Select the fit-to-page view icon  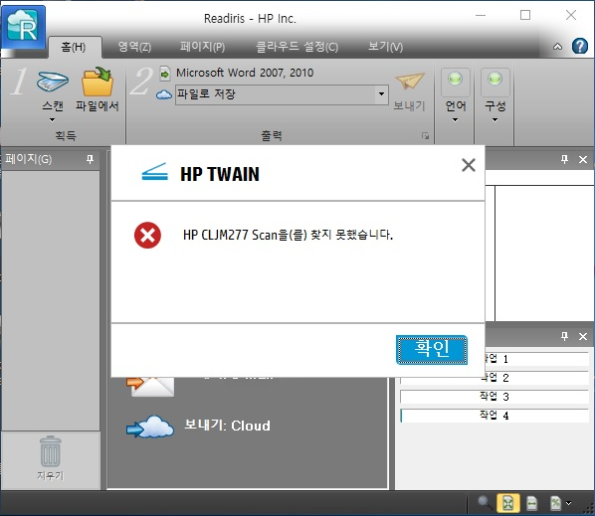pyautogui.click(x=508, y=503)
